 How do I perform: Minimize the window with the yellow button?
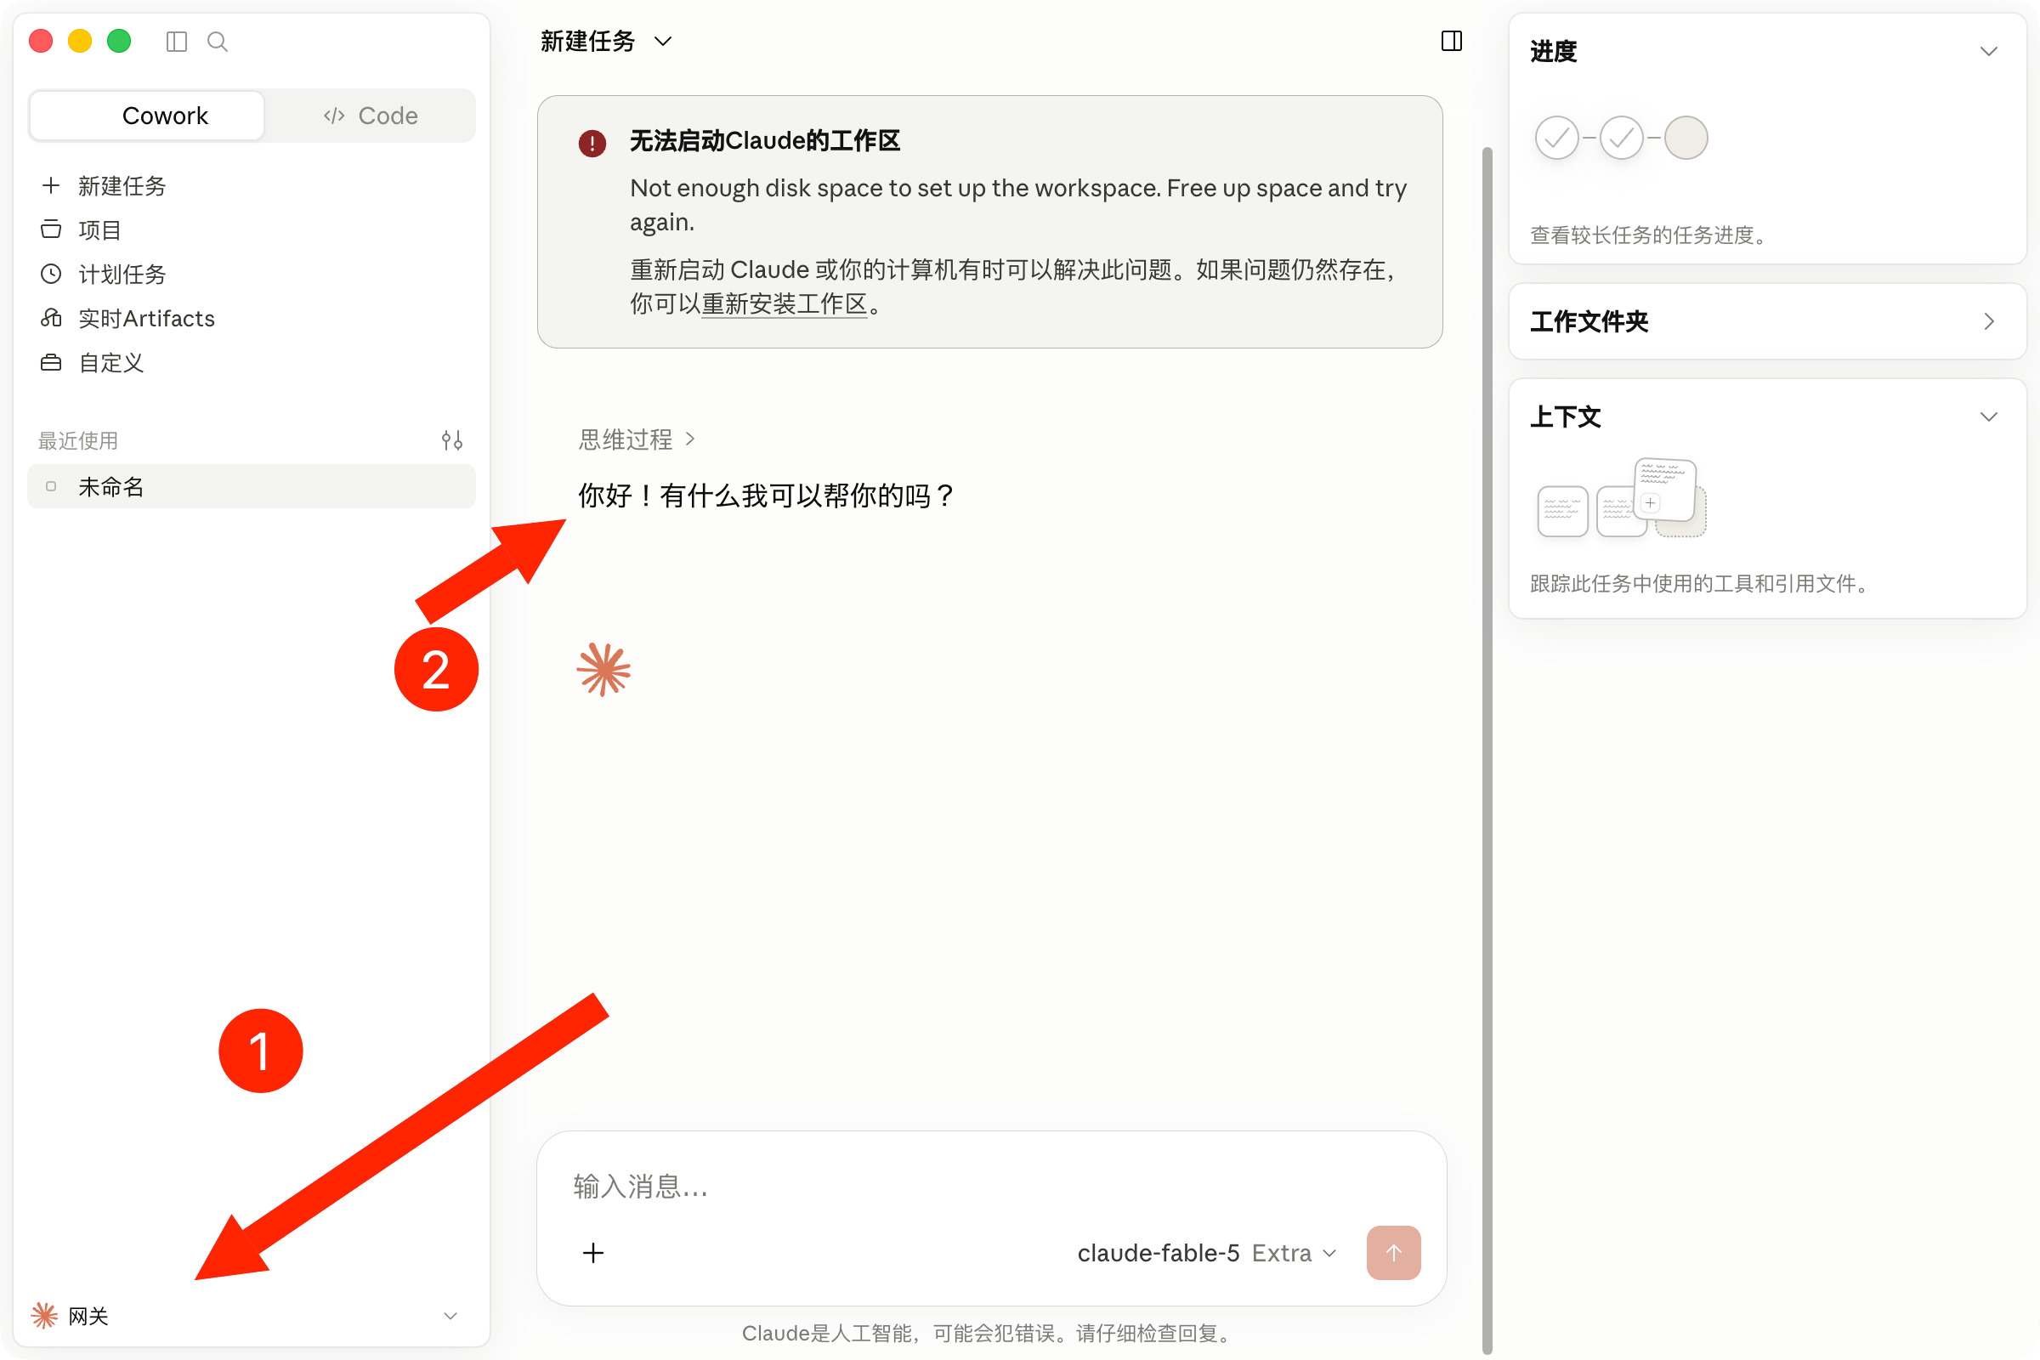click(x=80, y=42)
